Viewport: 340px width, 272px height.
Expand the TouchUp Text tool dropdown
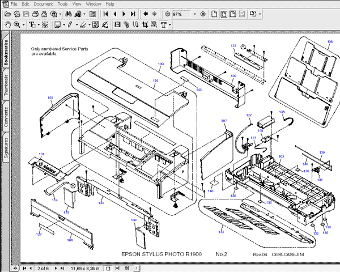coord(170,25)
